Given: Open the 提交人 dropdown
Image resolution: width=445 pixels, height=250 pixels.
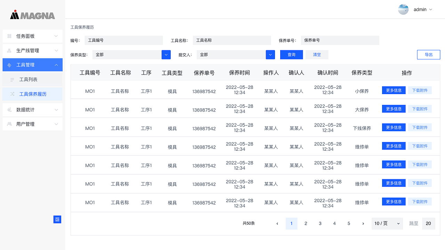Looking at the screenshot, I should coord(270,55).
